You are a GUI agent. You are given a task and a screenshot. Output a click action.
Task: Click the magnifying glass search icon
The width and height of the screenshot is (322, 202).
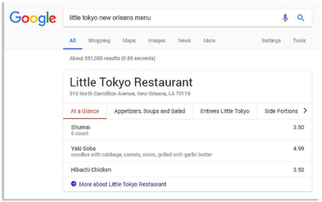tap(301, 18)
